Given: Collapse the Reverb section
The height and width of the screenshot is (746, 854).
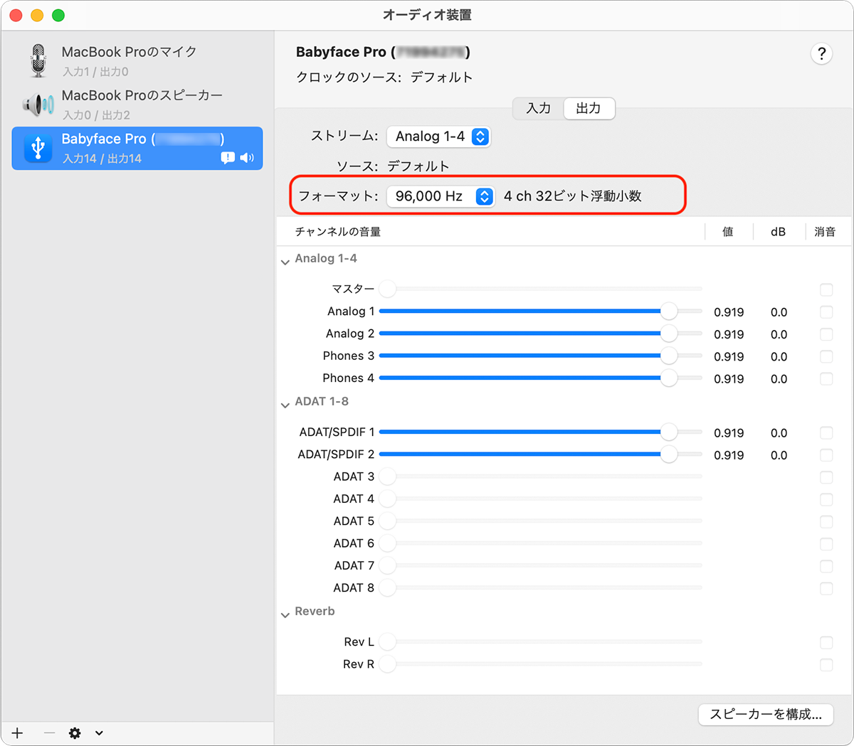Looking at the screenshot, I should point(285,614).
